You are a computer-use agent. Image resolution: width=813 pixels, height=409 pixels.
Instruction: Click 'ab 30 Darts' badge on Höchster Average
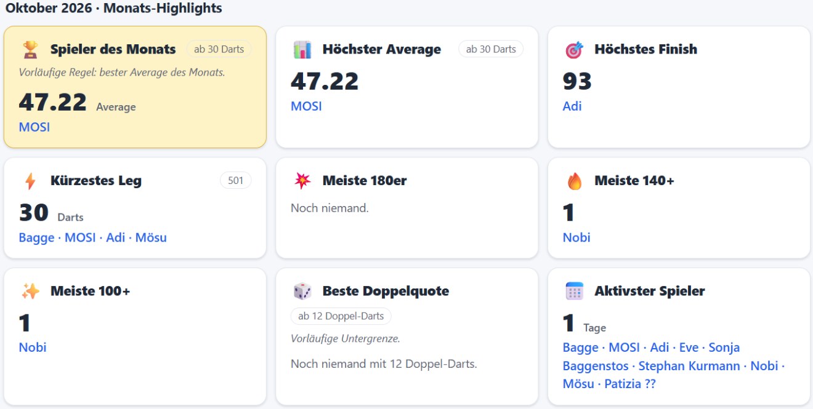(x=491, y=49)
